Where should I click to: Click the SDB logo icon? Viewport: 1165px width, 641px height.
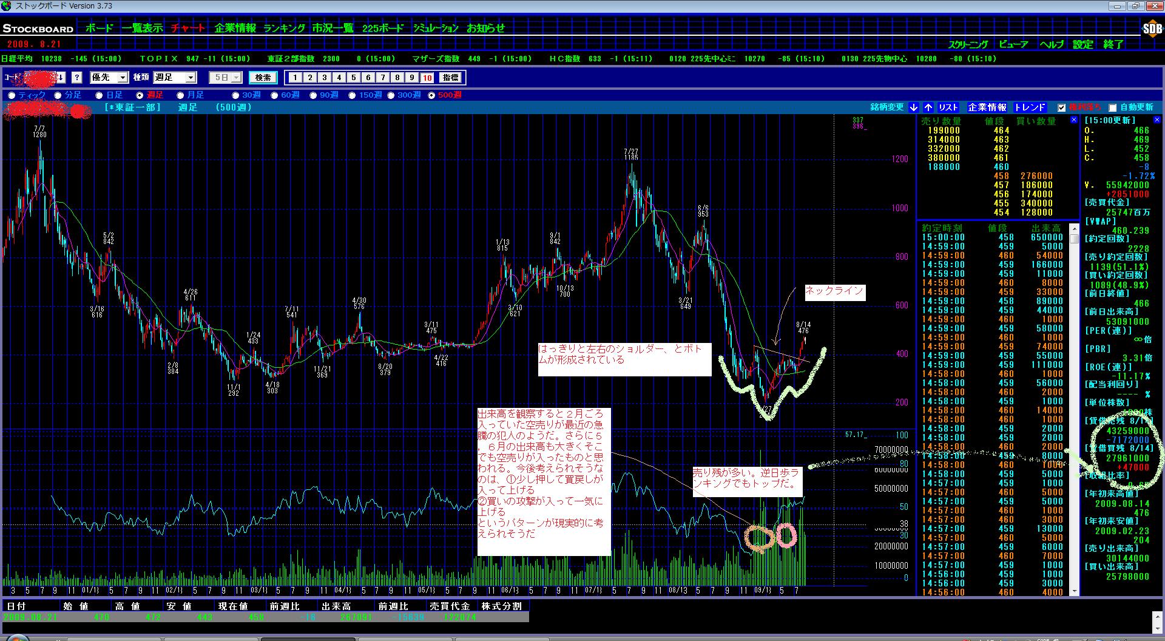(1151, 29)
